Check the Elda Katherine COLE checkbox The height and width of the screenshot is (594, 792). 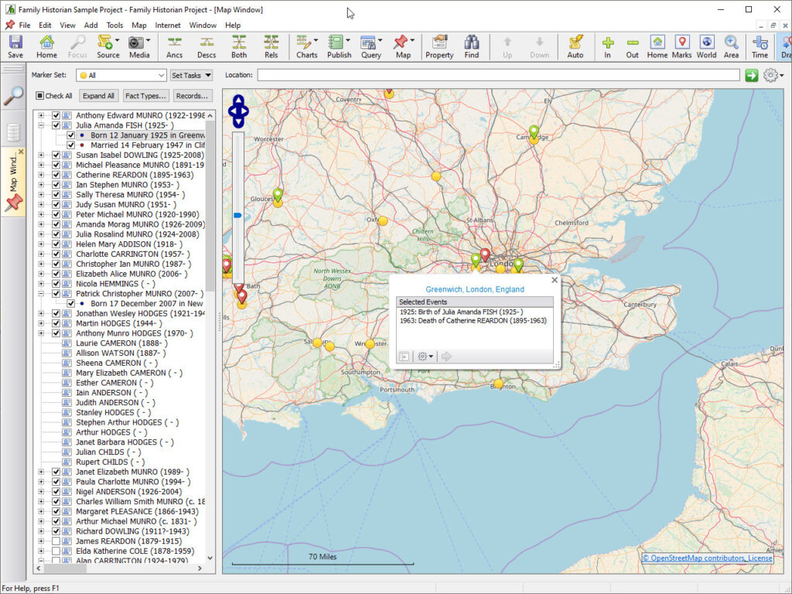click(x=56, y=551)
